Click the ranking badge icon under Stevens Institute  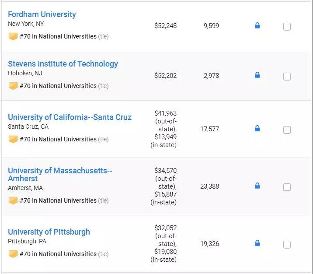13,86
